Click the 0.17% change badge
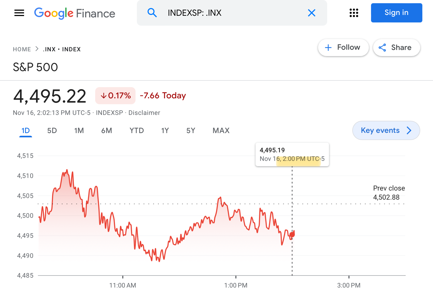Screen dimensions: 433x299 coord(115,96)
